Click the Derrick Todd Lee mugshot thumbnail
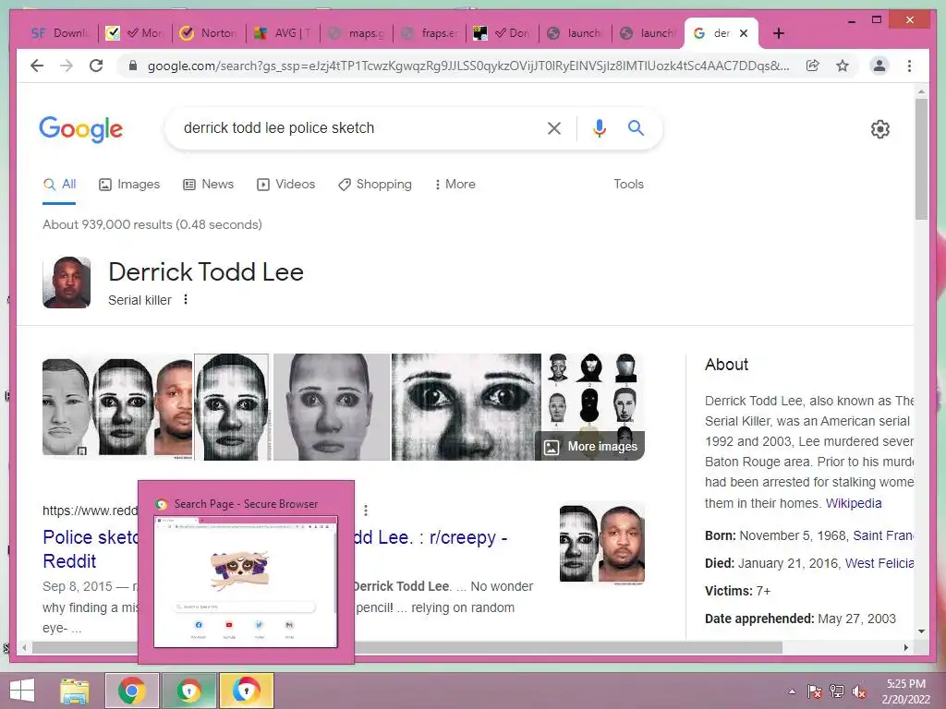This screenshot has width=946, height=709. (67, 282)
